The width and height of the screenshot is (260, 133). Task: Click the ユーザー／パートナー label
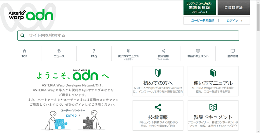pos(73,110)
